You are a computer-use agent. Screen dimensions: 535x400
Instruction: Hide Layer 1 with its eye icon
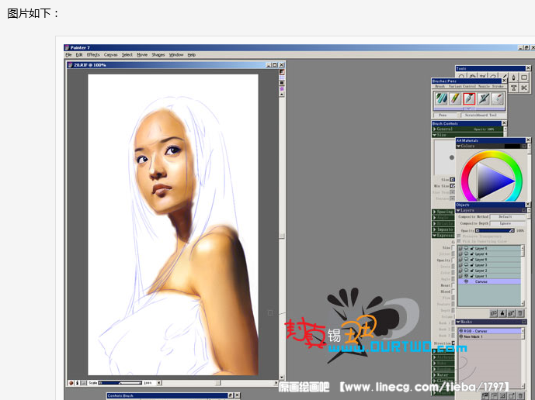tap(466, 276)
